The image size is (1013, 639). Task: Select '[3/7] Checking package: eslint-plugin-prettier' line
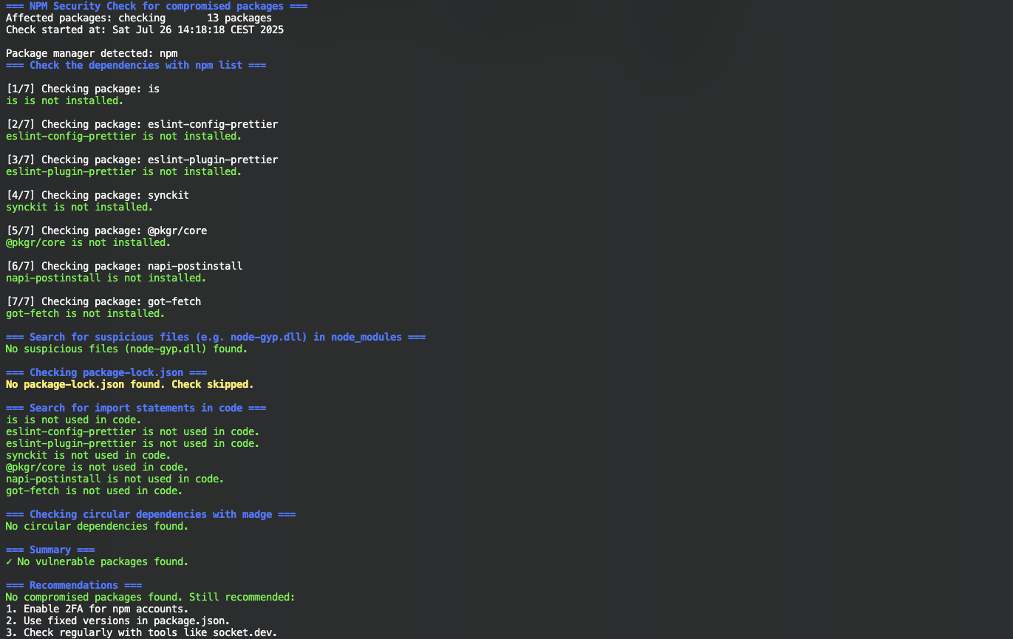click(142, 160)
